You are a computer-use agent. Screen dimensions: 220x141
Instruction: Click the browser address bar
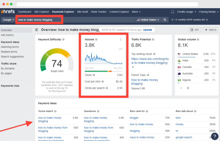pos(107,4)
